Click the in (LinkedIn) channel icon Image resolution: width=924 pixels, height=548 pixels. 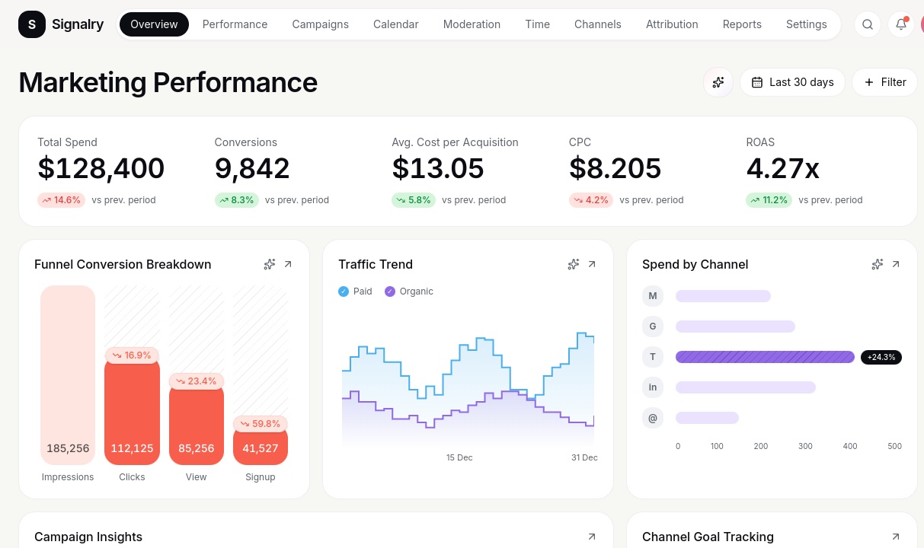(653, 387)
